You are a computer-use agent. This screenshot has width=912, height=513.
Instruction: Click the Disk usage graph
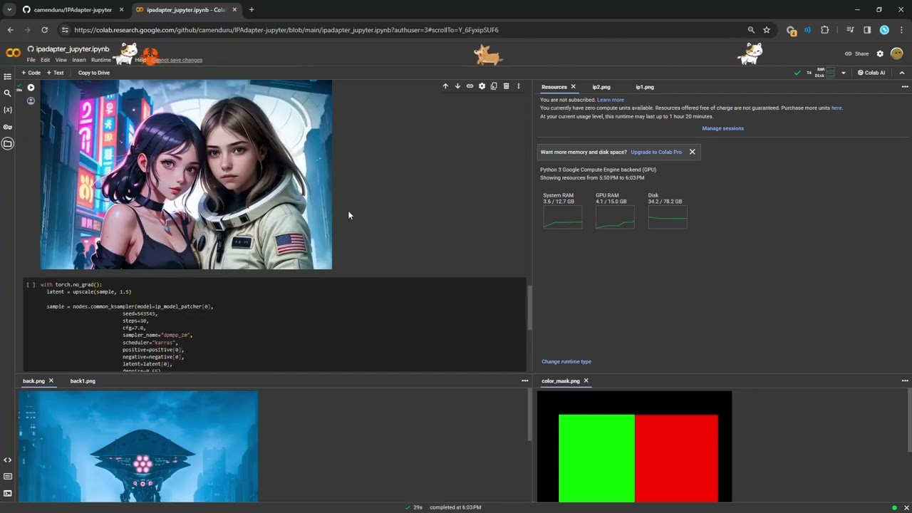(668, 217)
